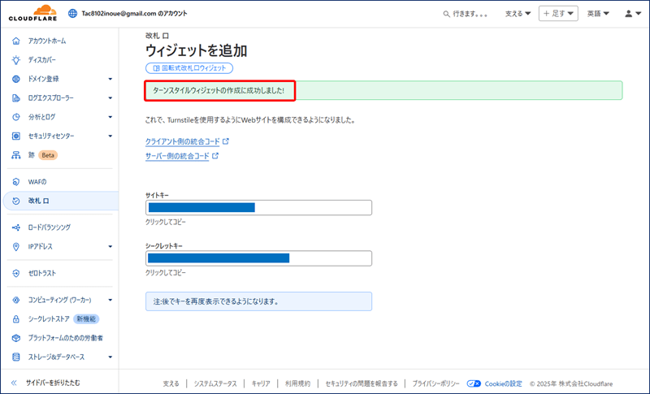Image resolution: width=650 pixels, height=394 pixels.
Task: Click the globe account icon
Action: pos(72,13)
